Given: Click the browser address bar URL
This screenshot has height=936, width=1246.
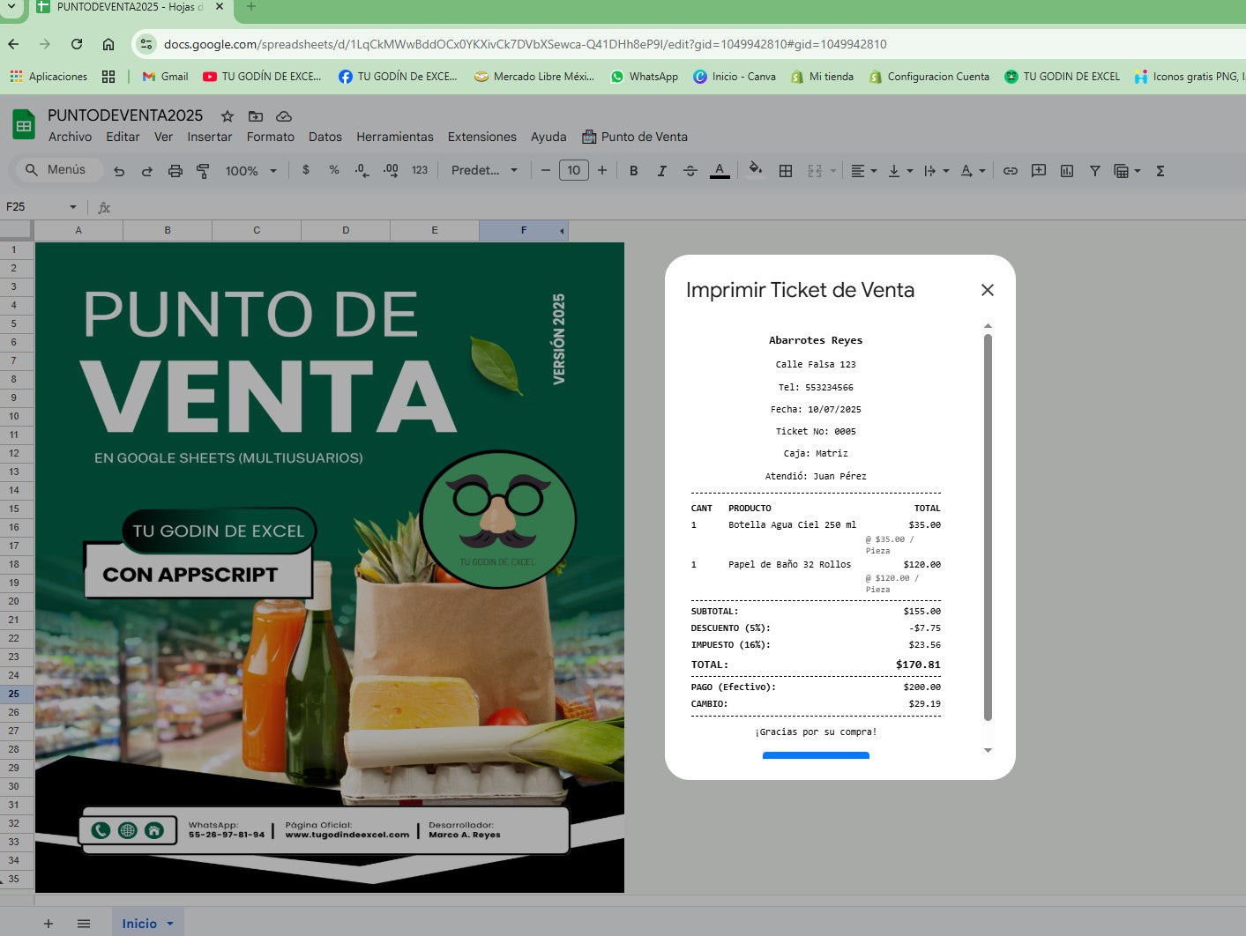Looking at the screenshot, I should pyautogui.click(x=526, y=44).
